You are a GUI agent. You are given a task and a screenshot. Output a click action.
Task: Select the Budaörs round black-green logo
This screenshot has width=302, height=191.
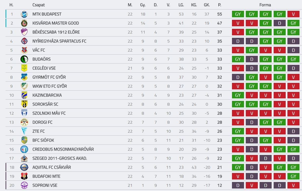[24, 59]
